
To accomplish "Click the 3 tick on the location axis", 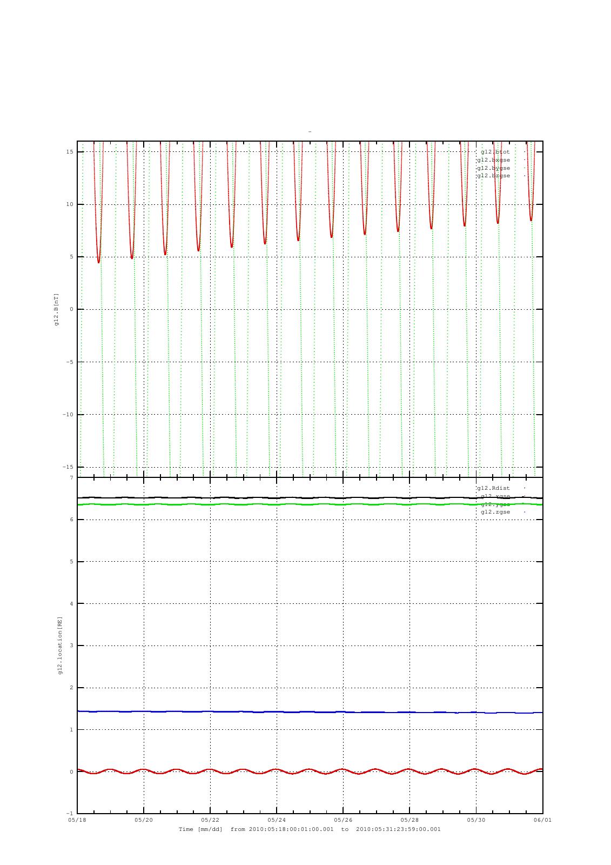I will [71, 646].
